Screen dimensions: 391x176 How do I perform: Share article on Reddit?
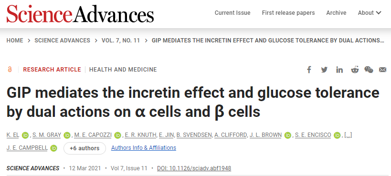click(x=355, y=70)
